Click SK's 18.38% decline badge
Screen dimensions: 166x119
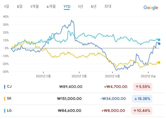coord(142,99)
